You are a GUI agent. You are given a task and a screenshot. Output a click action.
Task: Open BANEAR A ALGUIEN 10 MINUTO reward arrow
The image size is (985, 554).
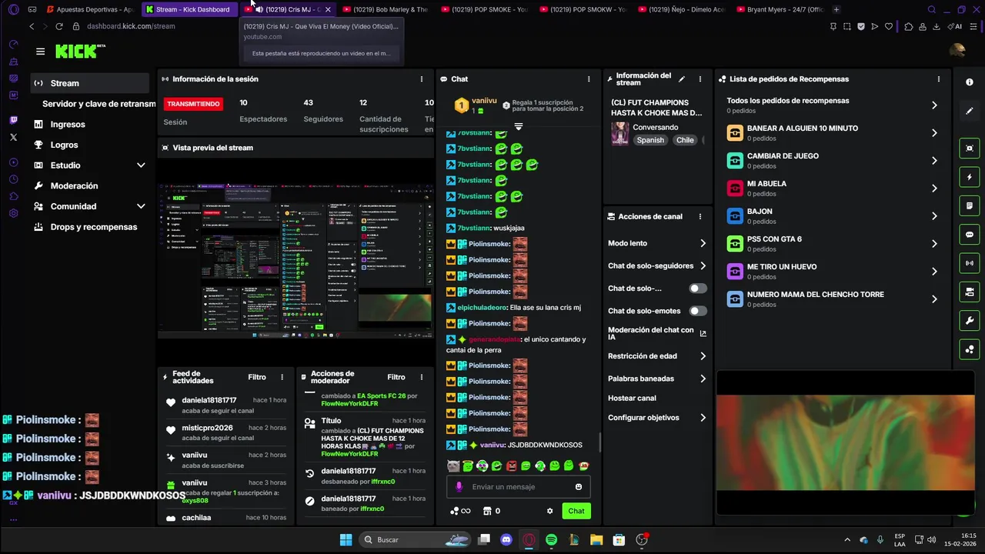click(934, 133)
